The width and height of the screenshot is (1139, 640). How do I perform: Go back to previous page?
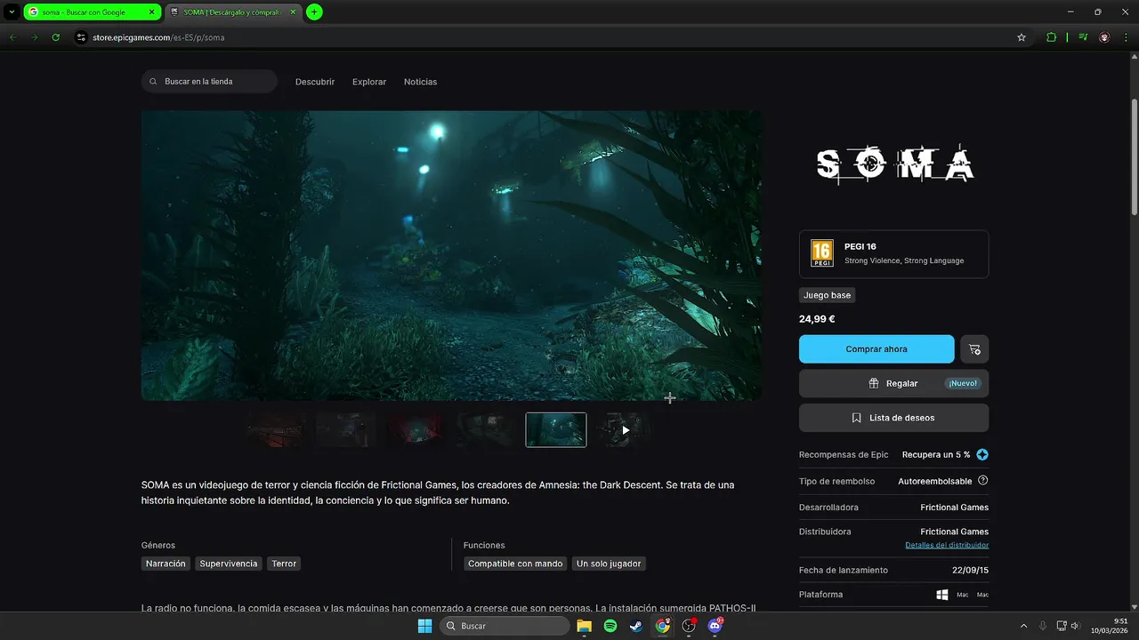12,37
